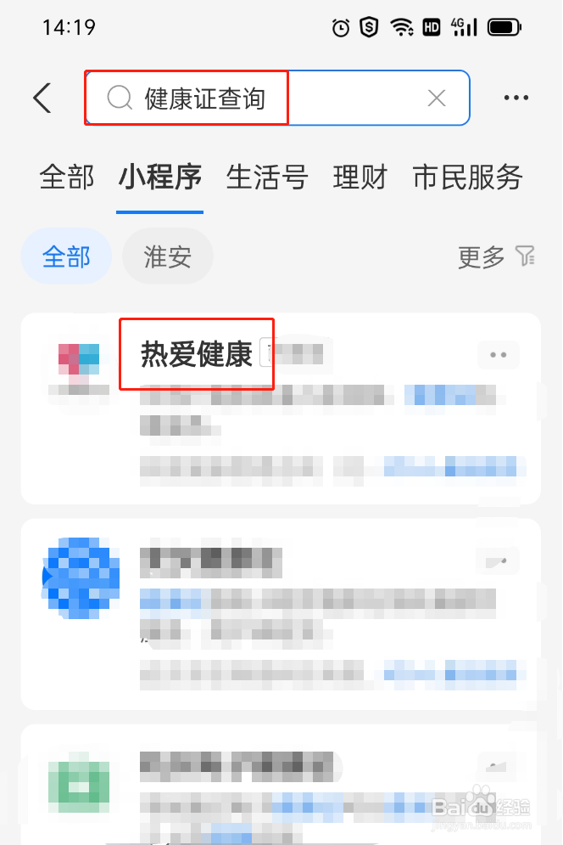The image size is (563, 845).
Task: Select the blue 全部 filter chip
Action: tap(66, 256)
